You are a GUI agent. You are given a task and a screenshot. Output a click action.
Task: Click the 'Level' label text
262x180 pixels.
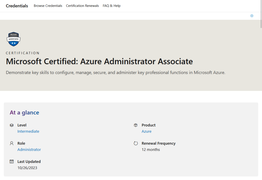click(x=22, y=125)
